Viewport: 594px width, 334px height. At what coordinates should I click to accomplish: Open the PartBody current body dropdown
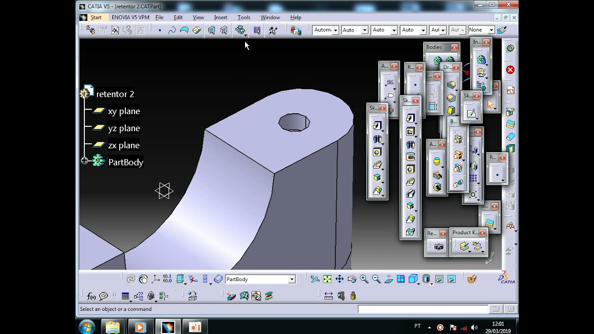tap(291, 279)
